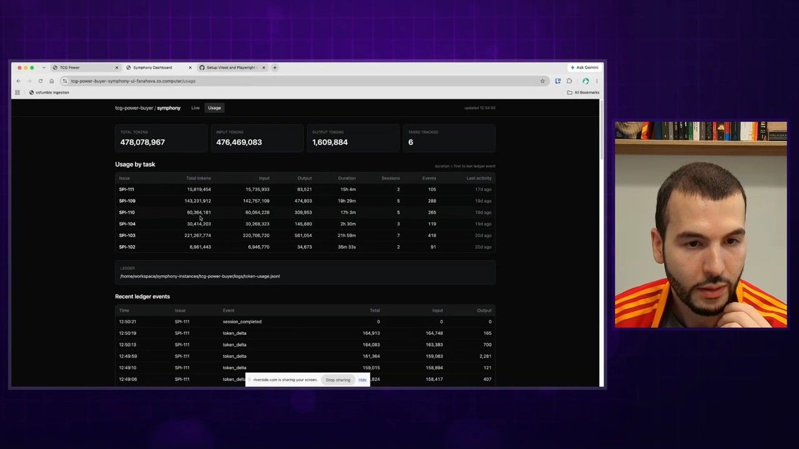Click the SPI-109 issue row

[x=305, y=201]
